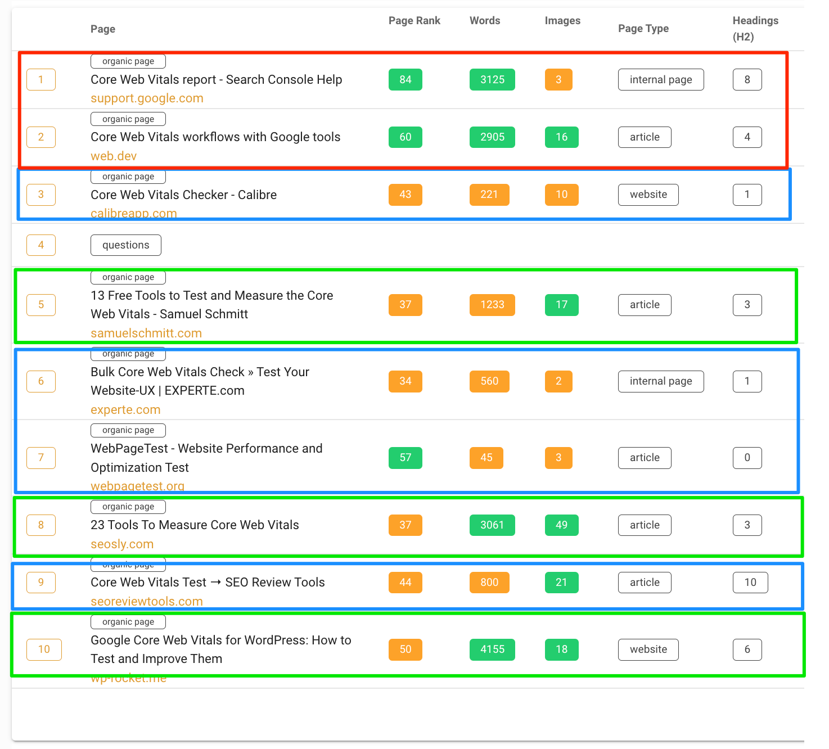Click the questions tag in row 4

point(126,245)
